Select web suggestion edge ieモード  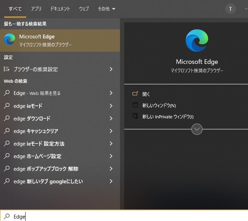pos(60,106)
